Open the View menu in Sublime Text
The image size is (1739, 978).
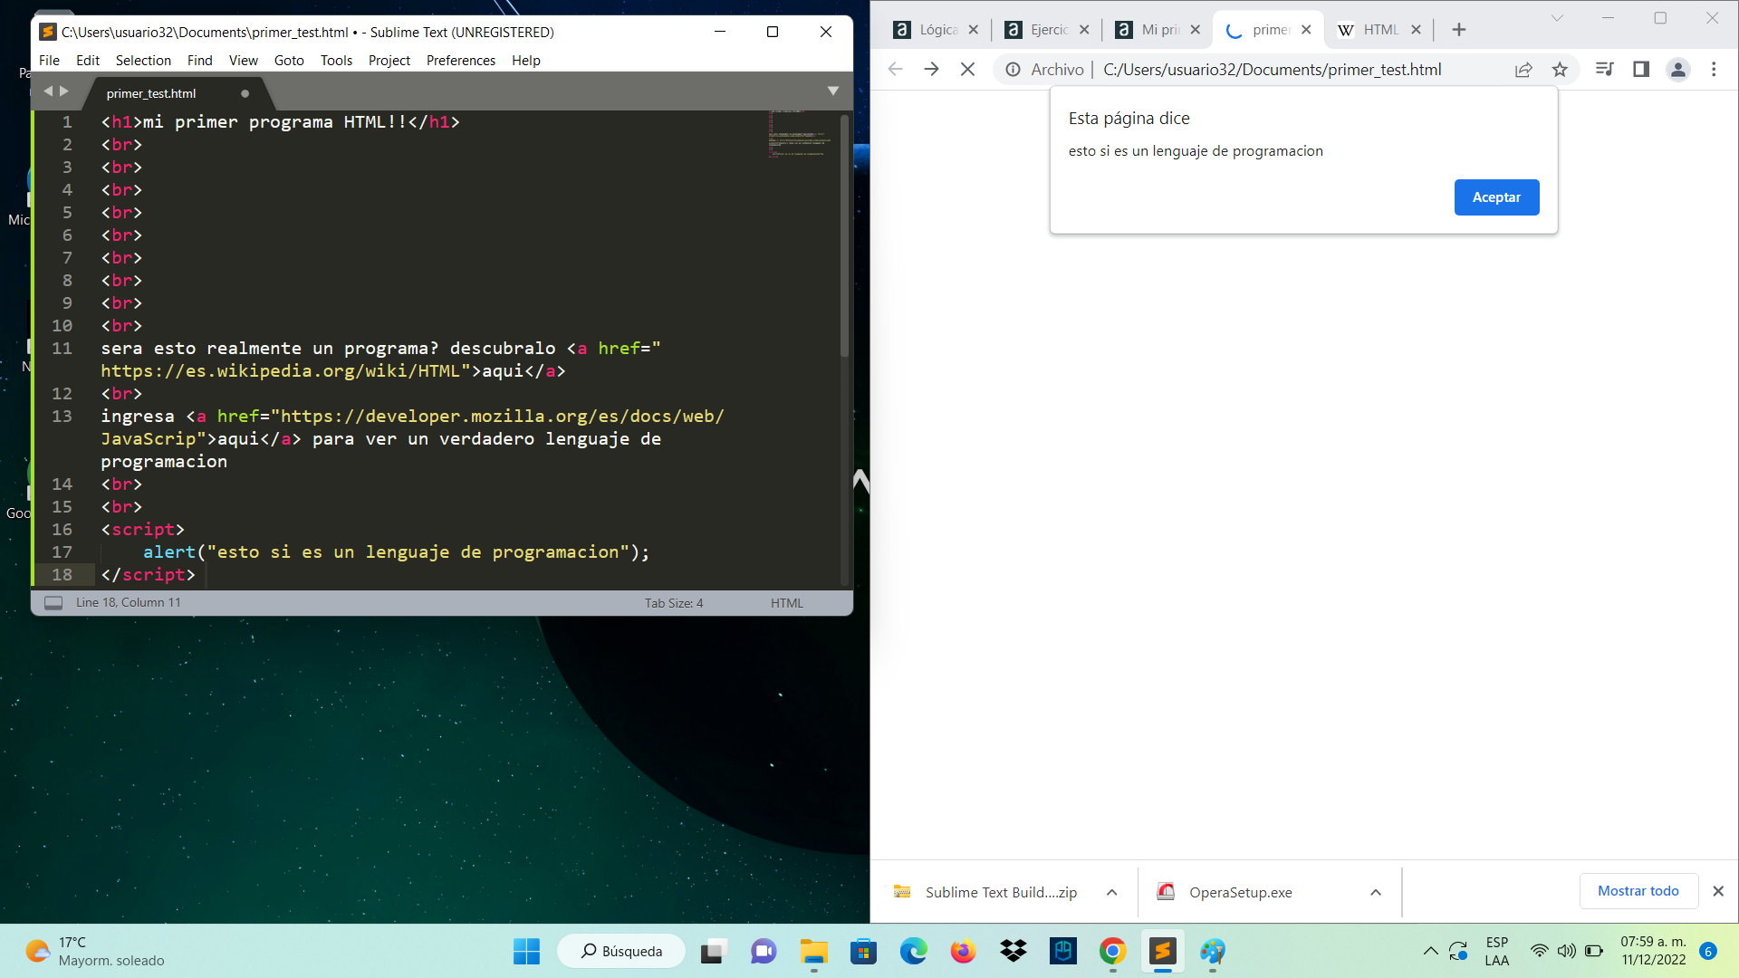(243, 61)
